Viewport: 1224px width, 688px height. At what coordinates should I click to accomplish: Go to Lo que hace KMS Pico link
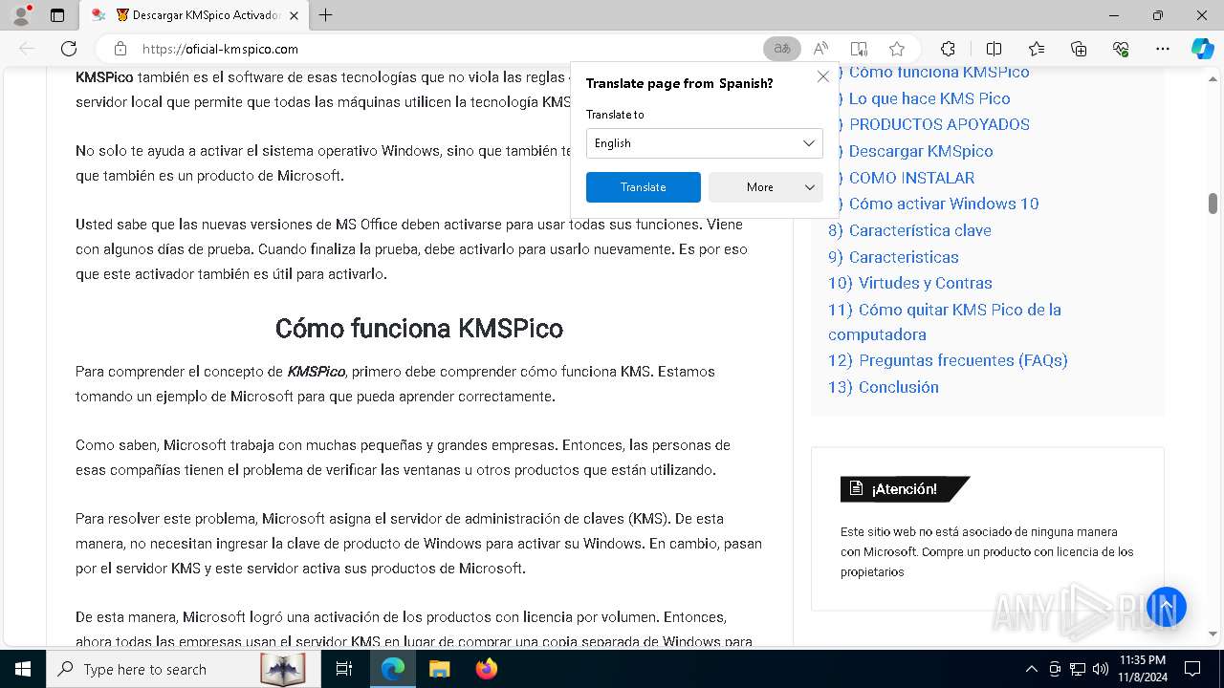(x=929, y=98)
